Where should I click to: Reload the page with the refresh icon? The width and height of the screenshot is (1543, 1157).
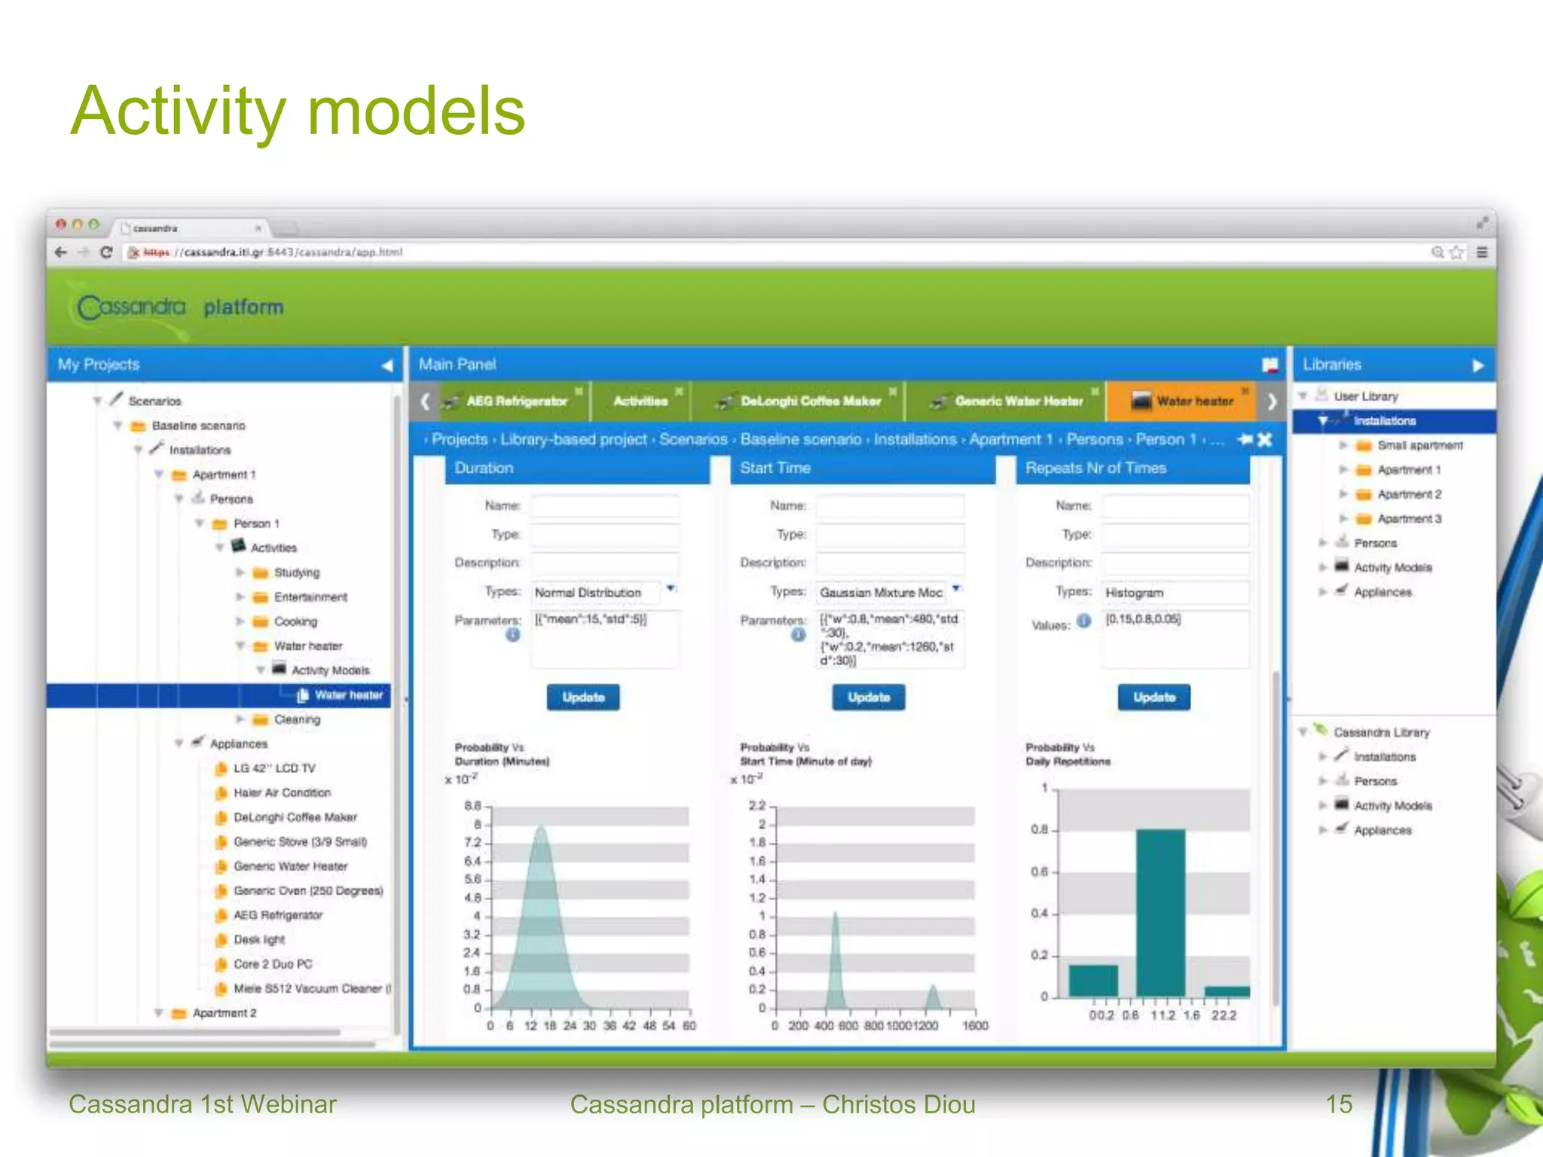(x=106, y=252)
